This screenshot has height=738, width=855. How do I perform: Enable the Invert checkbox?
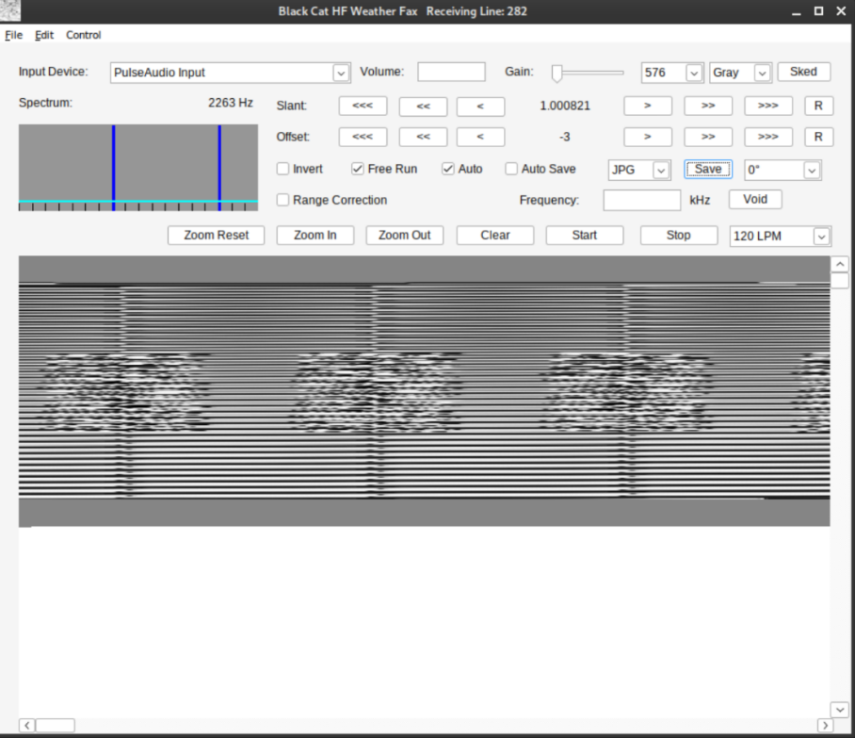click(283, 170)
